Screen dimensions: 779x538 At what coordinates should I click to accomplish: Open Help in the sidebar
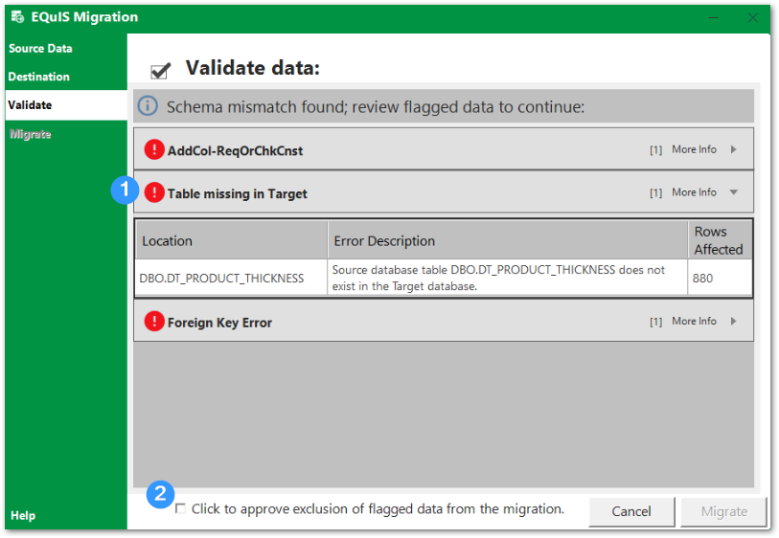(23, 515)
